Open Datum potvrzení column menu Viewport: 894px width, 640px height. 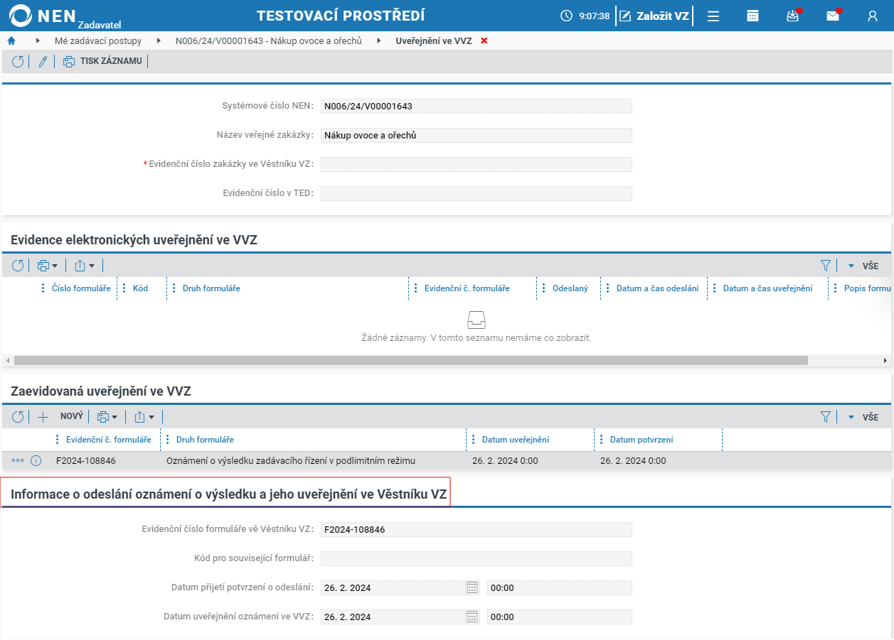click(x=601, y=440)
